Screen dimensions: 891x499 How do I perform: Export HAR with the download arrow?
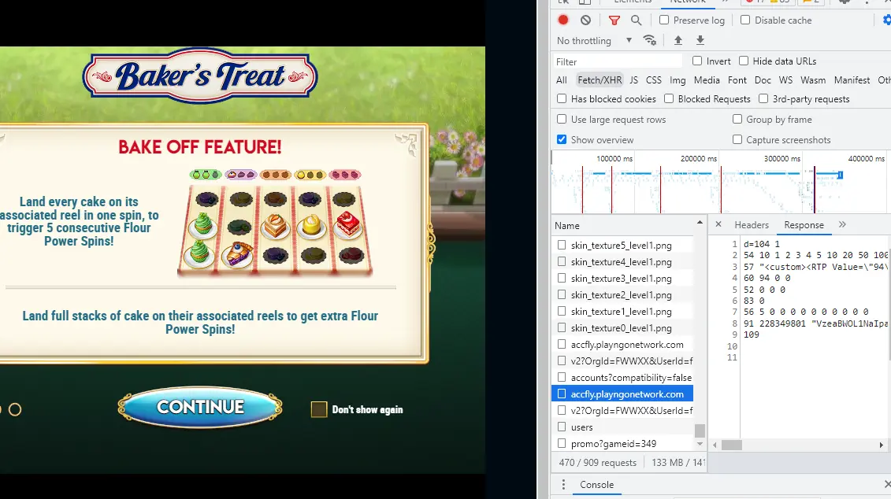tap(700, 40)
